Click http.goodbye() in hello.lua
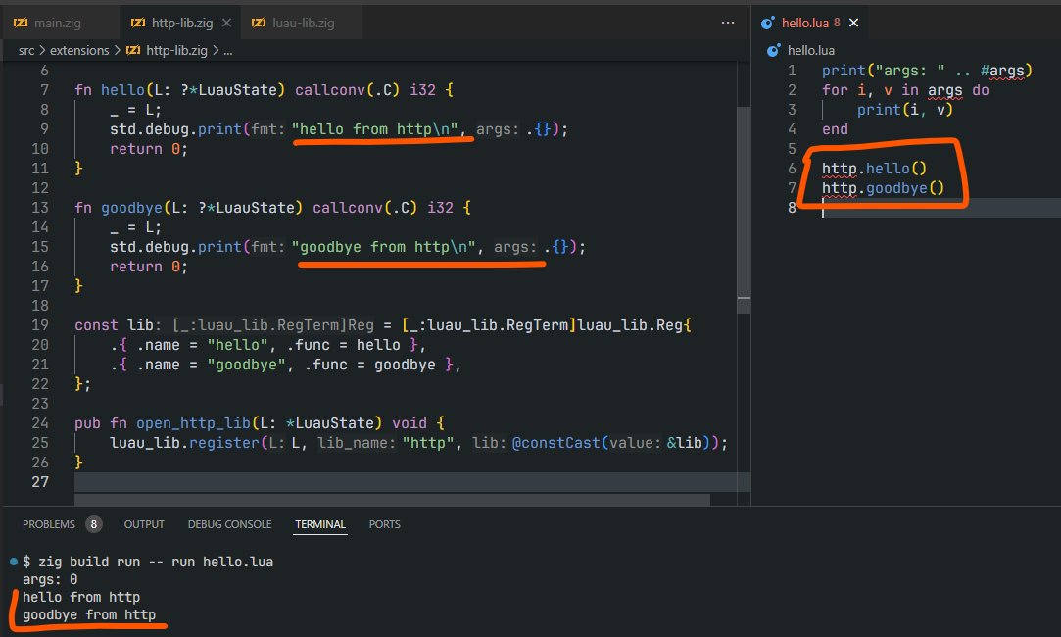Screen dimensions: 1061x637 [883, 188]
